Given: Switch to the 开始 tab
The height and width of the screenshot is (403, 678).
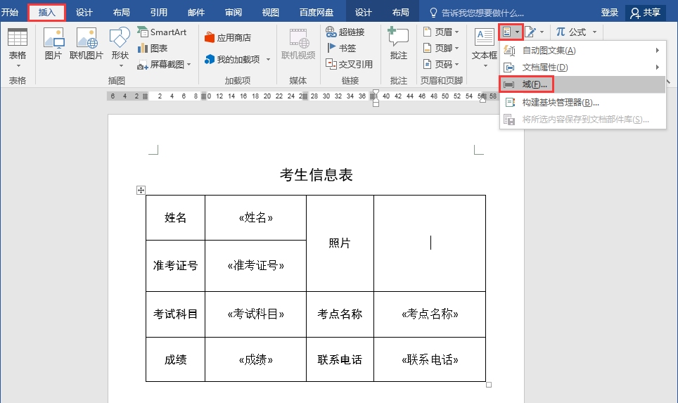Looking at the screenshot, I should click(10, 12).
